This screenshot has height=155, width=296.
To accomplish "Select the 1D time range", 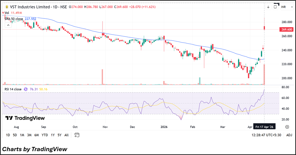I will tap(8, 135).
